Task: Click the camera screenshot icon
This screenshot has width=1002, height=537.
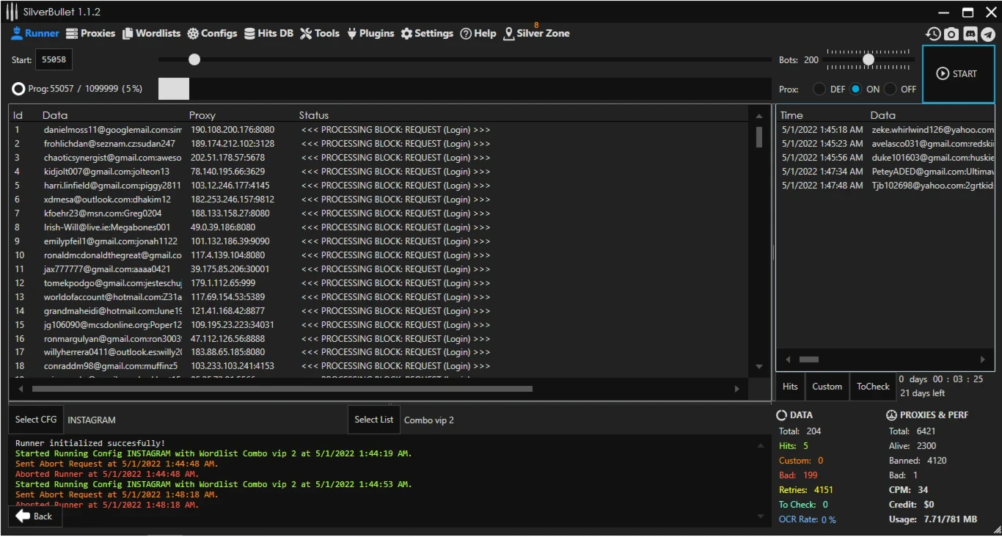Action: [951, 34]
